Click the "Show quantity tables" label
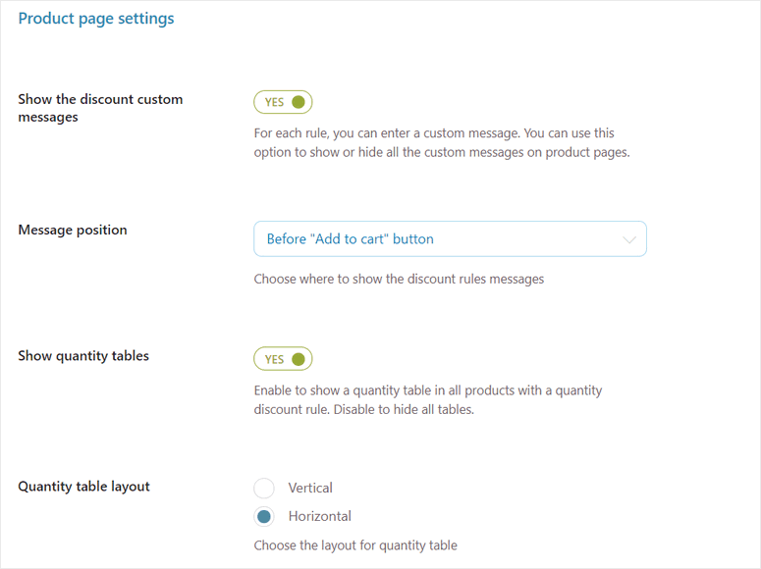Screen dimensions: 761x569 click(x=83, y=356)
